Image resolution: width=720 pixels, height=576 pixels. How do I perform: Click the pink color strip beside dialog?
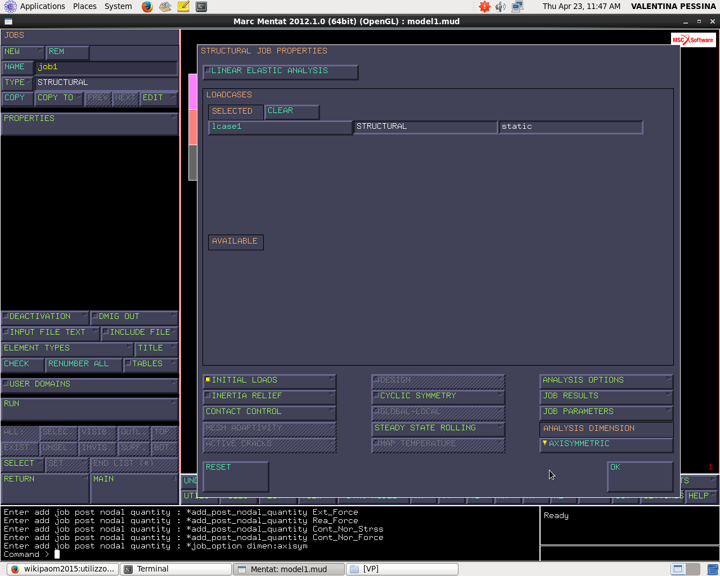pyautogui.click(x=192, y=91)
